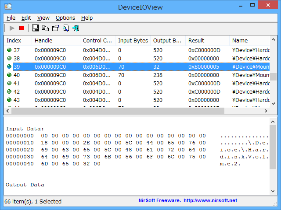Viewport: 281px width, 210px height.
Task: Open the Edit menu
Action: pos(26,18)
